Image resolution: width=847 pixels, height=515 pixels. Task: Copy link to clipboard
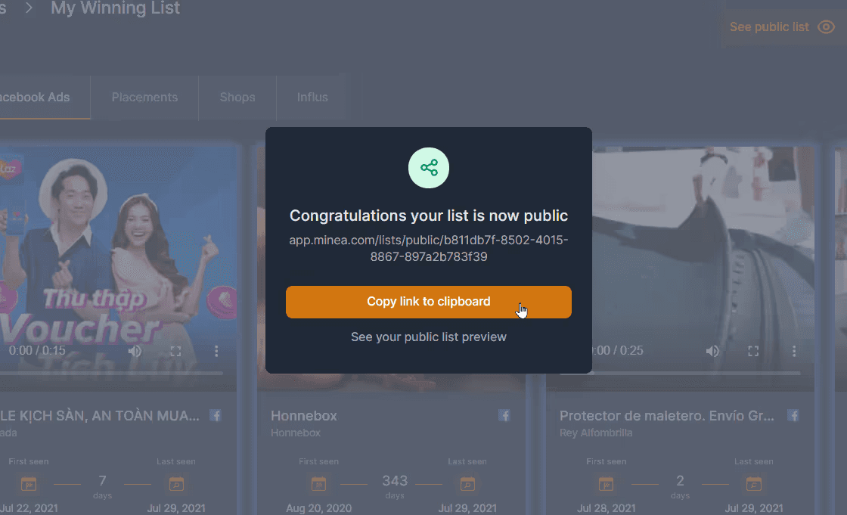point(429,302)
